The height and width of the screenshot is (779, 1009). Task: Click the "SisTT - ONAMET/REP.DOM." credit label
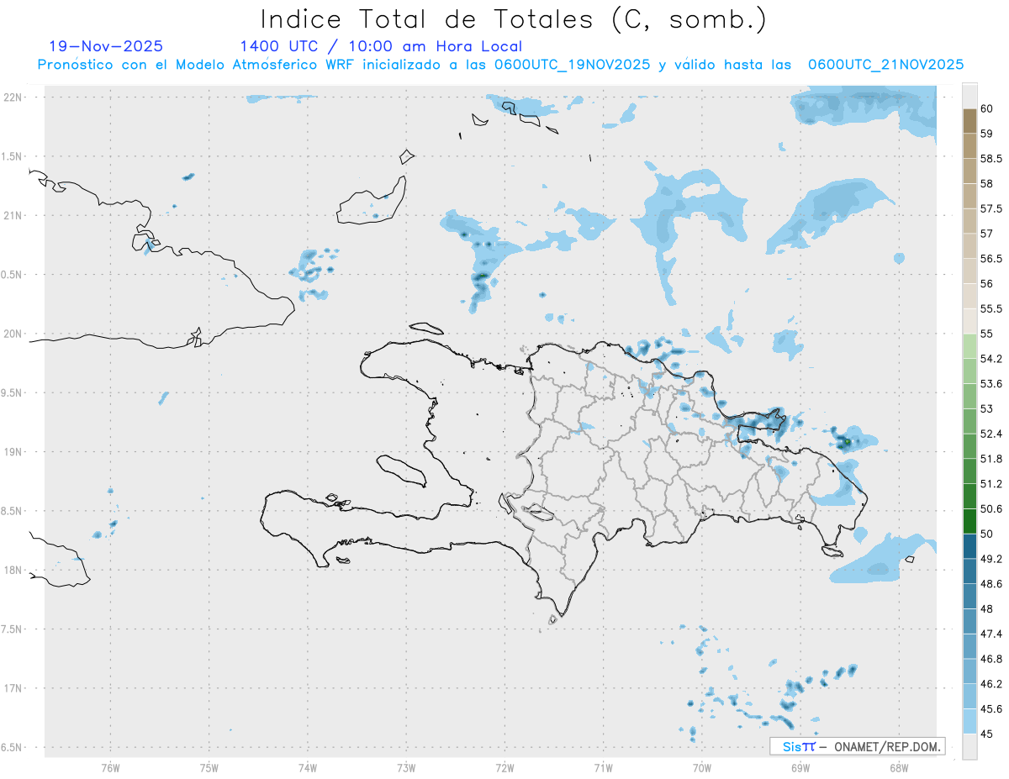tap(858, 746)
